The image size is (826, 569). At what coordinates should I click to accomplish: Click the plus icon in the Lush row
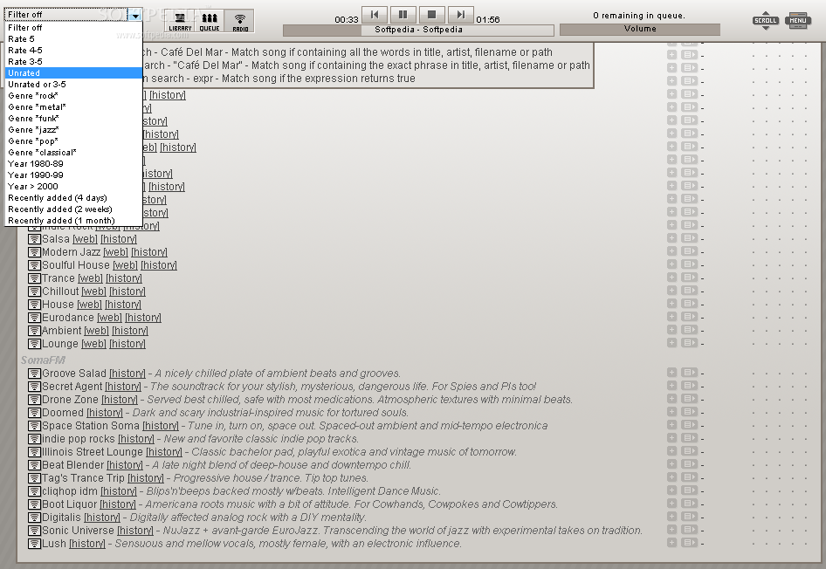click(671, 542)
